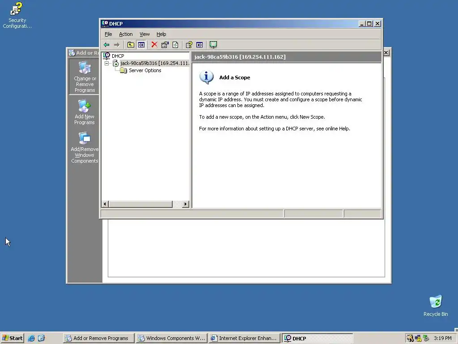The height and width of the screenshot is (344, 458).
Task: Open Properties via the toolbar icon
Action: click(x=165, y=45)
